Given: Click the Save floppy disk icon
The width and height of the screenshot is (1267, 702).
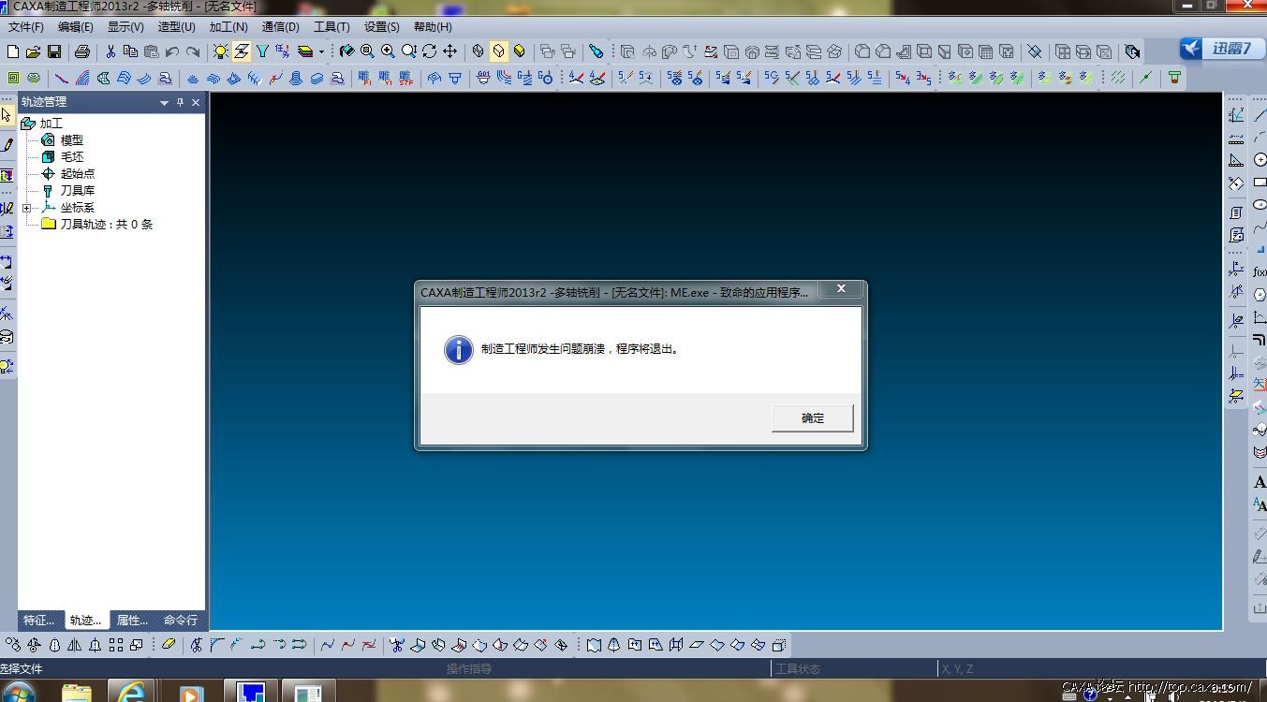Looking at the screenshot, I should pyautogui.click(x=54, y=51).
